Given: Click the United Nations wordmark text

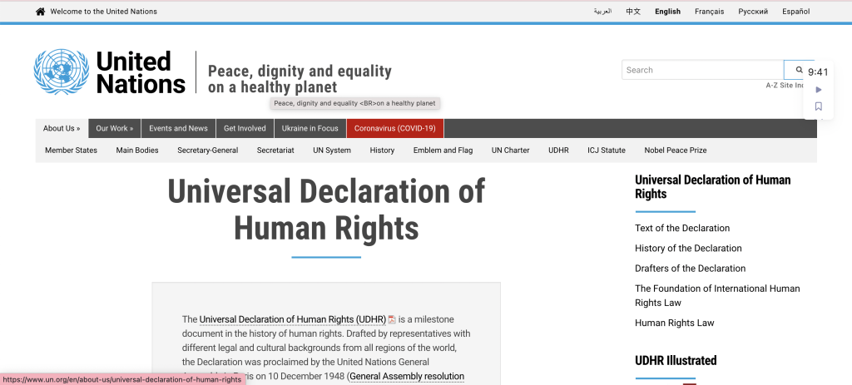Looking at the screenshot, I should pyautogui.click(x=141, y=72).
